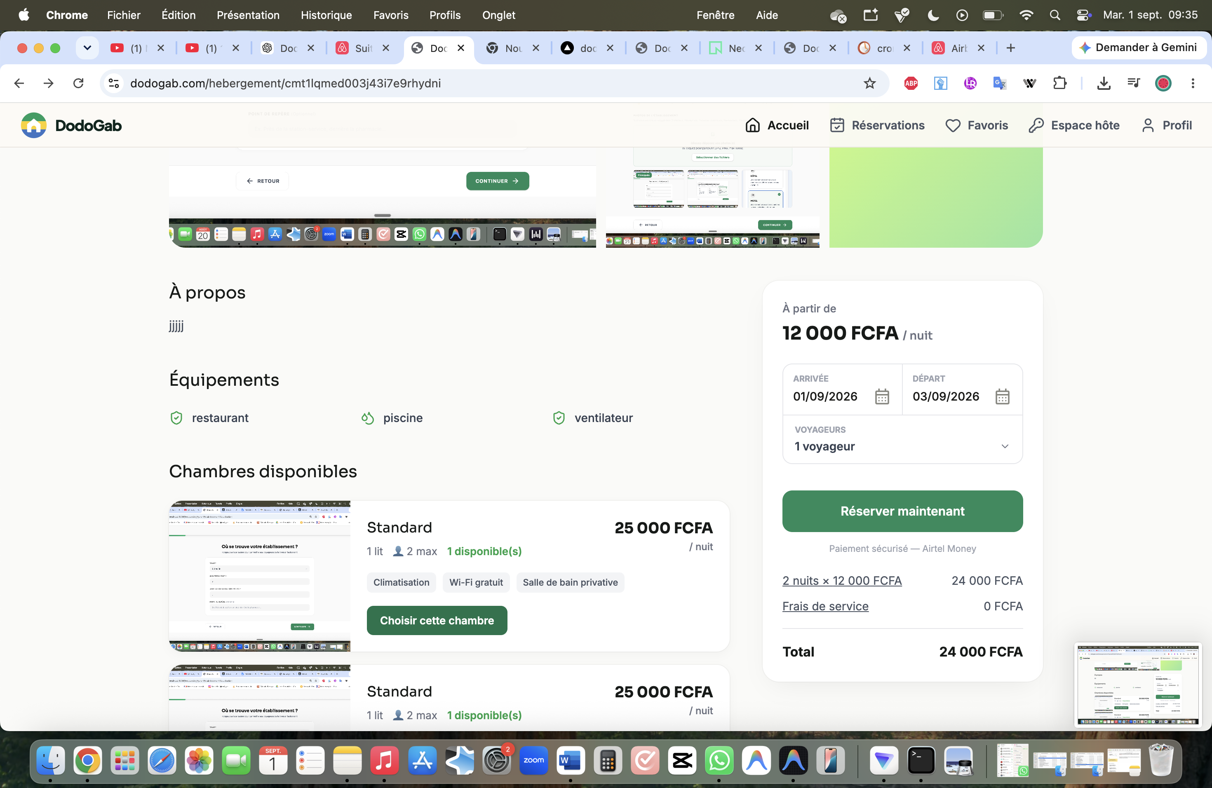The width and height of the screenshot is (1212, 788).
Task: Open Spotlight search in menu bar
Action: tap(1055, 15)
